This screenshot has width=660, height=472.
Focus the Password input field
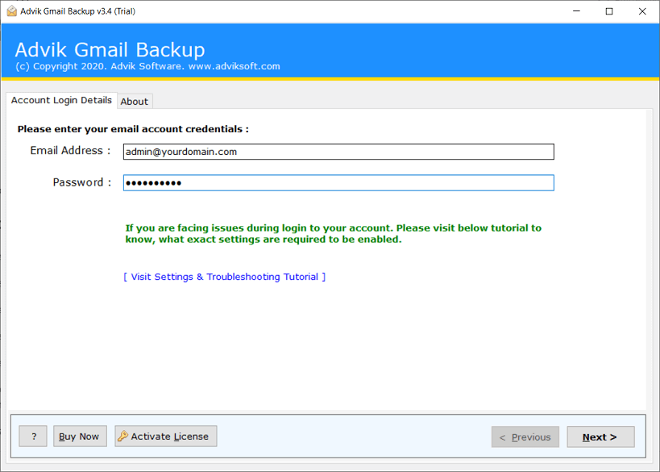tap(338, 183)
